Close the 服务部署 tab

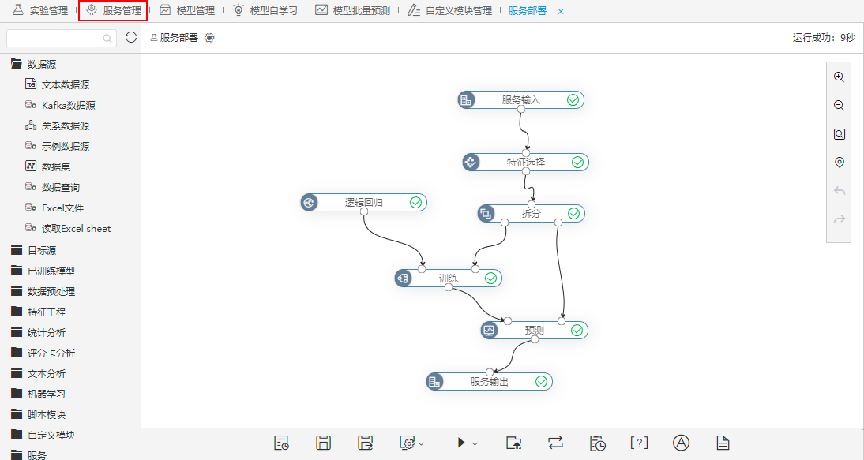click(x=561, y=11)
